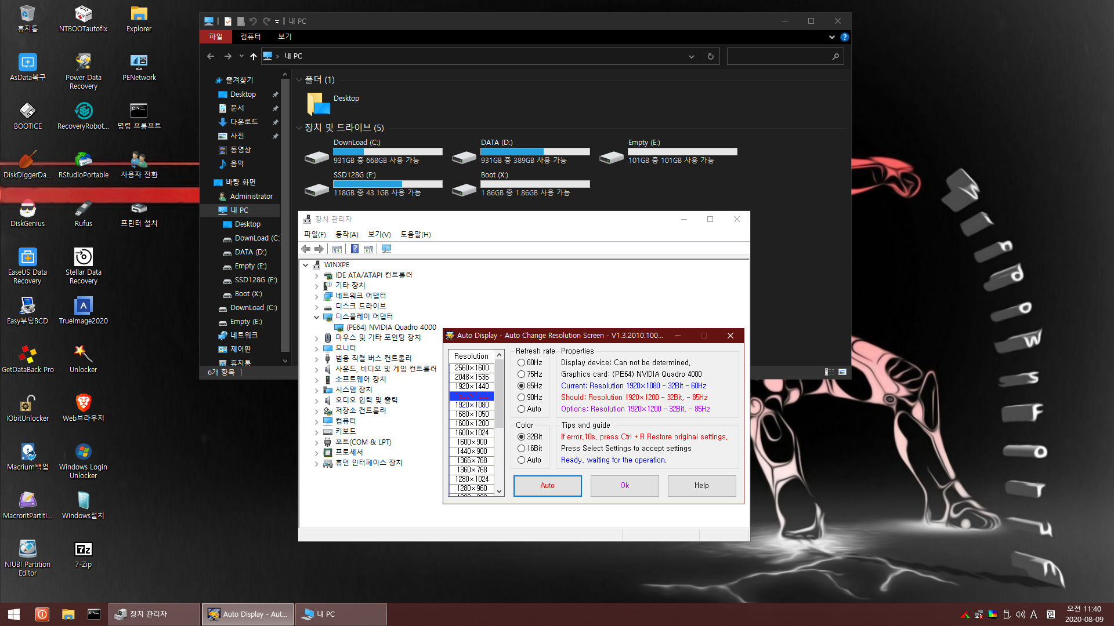Image resolution: width=1114 pixels, height=626 pixels.
Task: Select the 60Hz refresh rate radio
Action: click(x=529, y=362)
